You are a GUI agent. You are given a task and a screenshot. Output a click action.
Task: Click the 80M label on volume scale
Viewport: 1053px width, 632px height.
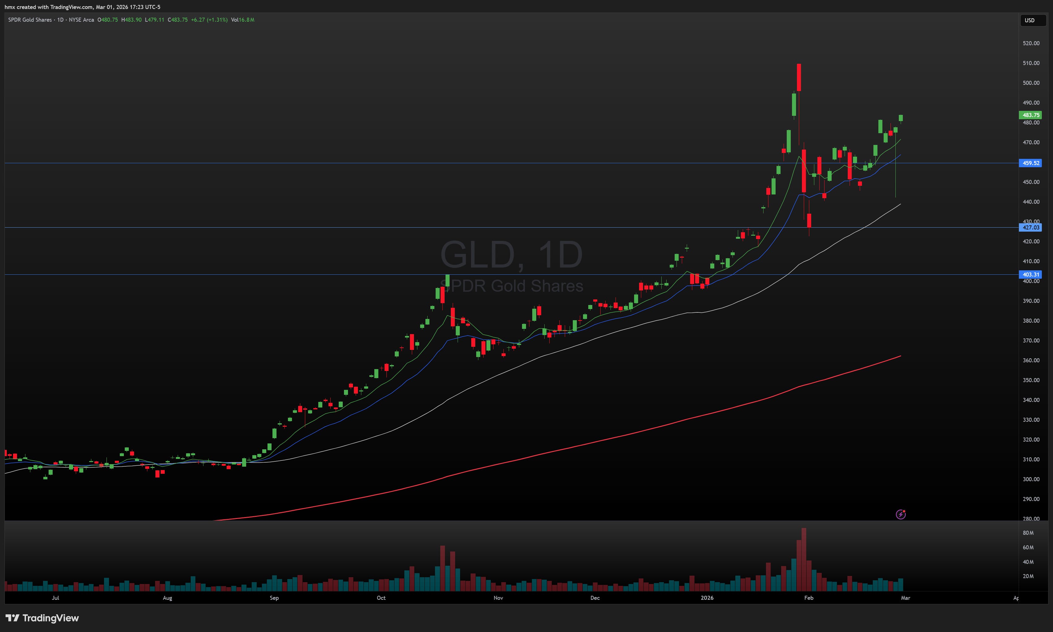coord(1028,533)
